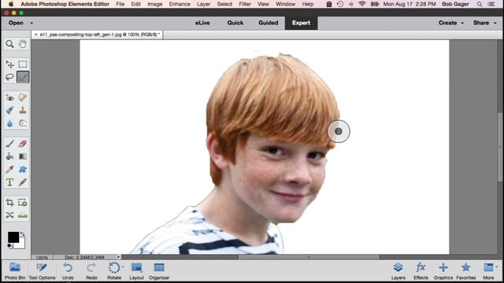This screenshot has height=283, width=504.
Task: Select the Pencil tool
Action: 23,182
